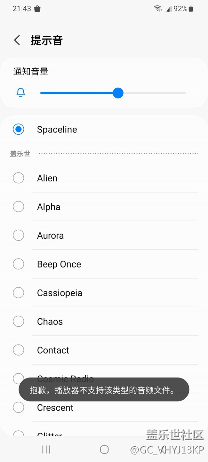Tap the back arrow beside 提示音
Screen dimensions: 208x462
[17, 40]
